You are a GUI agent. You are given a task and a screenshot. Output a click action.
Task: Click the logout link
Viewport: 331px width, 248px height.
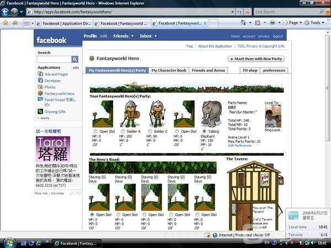coord(277,36)
